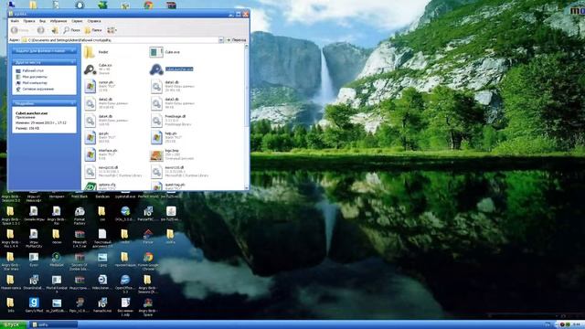Select the презентация folder on desktop

(125, 260)
